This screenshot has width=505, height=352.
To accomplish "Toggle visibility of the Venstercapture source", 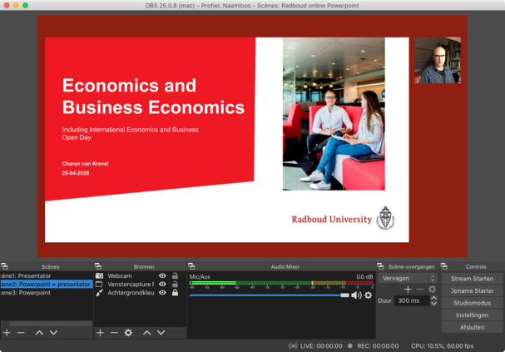I will click(x=162, y=285).
